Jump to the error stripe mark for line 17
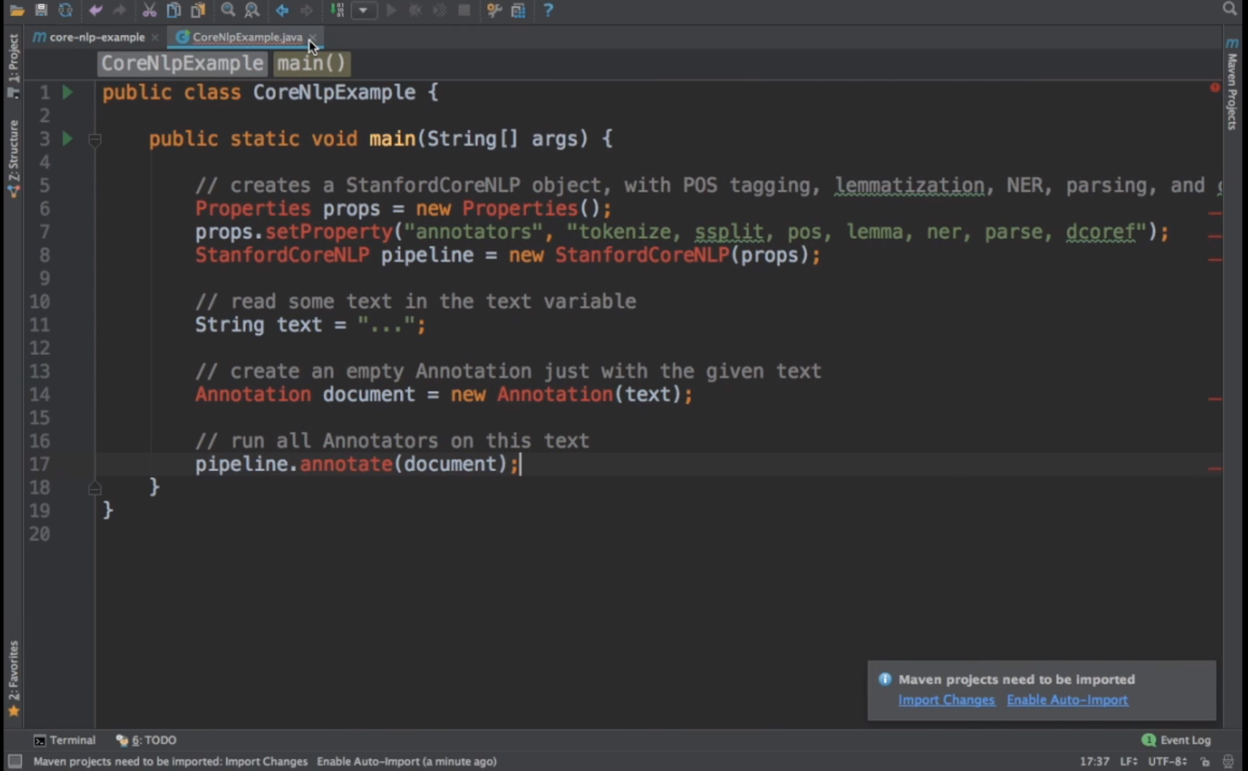This screenshot has width=1248, height=771. pos(1215,469)
